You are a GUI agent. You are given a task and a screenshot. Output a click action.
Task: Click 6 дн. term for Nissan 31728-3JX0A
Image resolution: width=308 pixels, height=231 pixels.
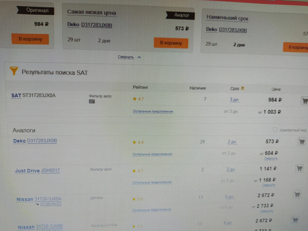click(229, 197)
